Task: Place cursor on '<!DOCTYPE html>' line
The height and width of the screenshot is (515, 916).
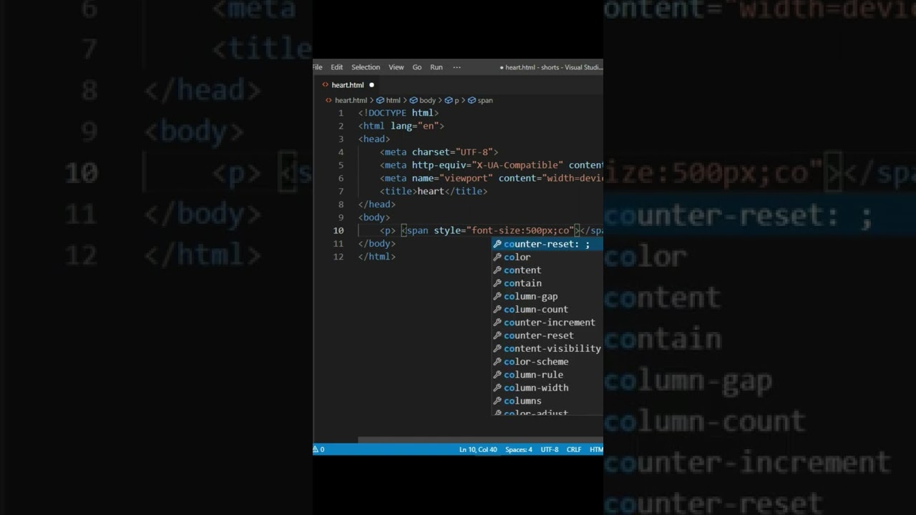Action: point(399,113)
